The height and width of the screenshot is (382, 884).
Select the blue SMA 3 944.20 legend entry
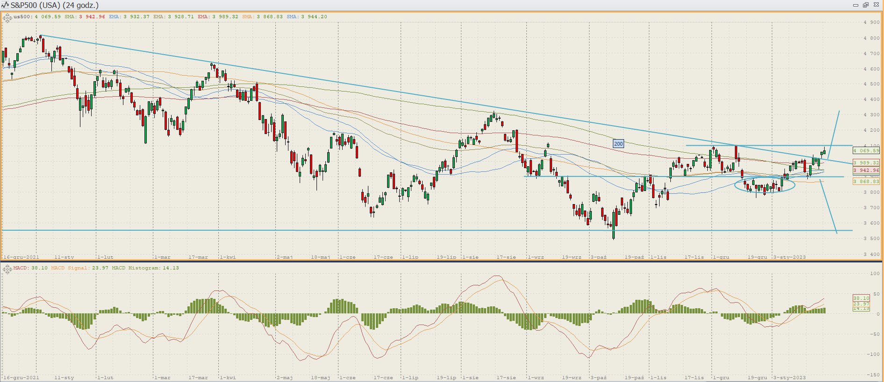click(307, 17)
